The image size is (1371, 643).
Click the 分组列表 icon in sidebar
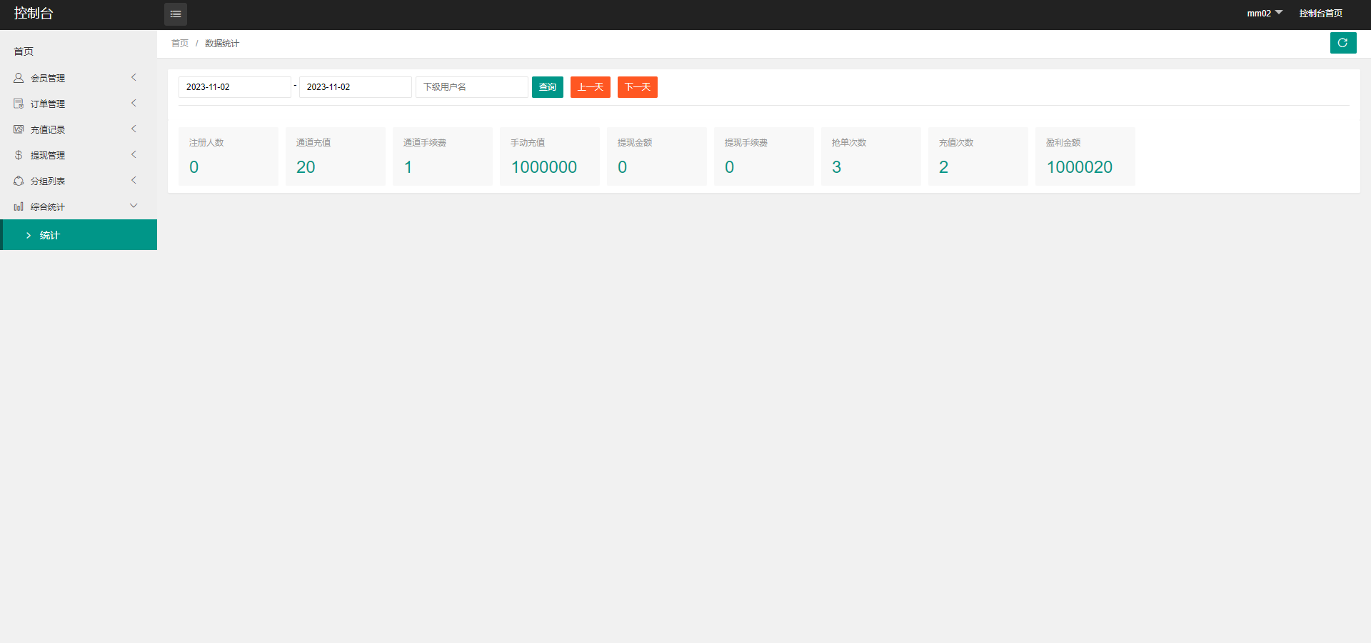click(x=19, y=181)
